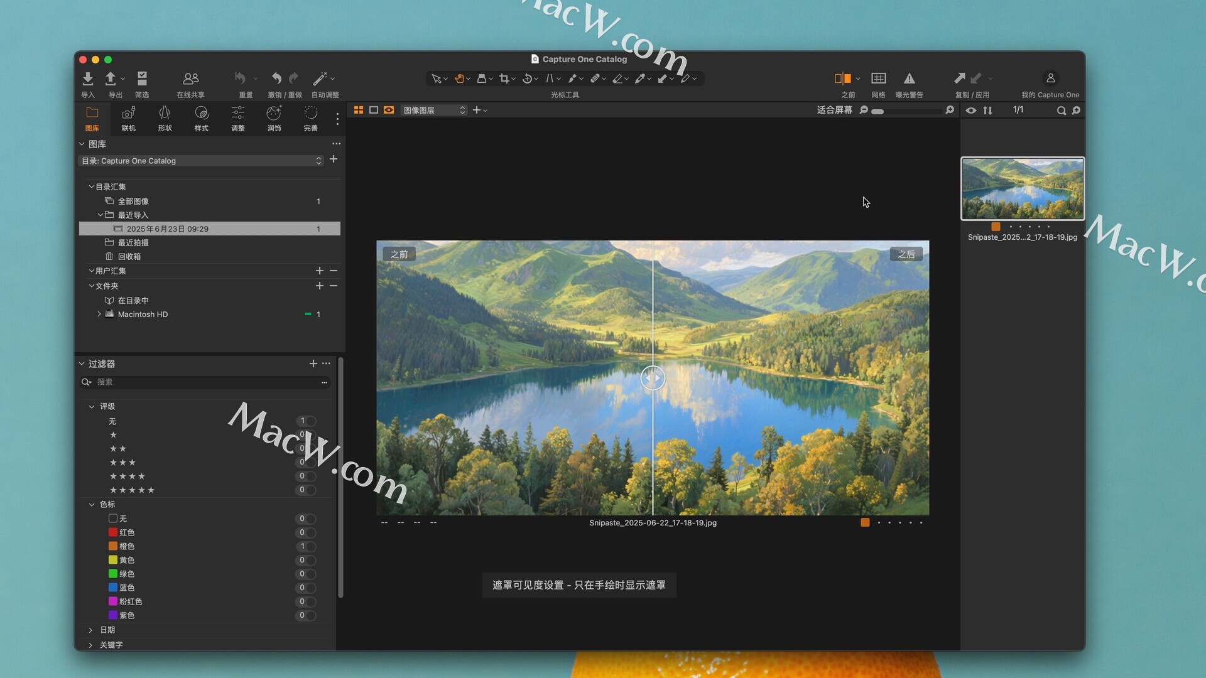Switch to the Retouch (润饰) tool tab
1206x678 pixels.
point(274,118)
